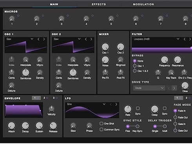
Task: Click the OSC 1 Semitones knob
Action: point(26,72)
